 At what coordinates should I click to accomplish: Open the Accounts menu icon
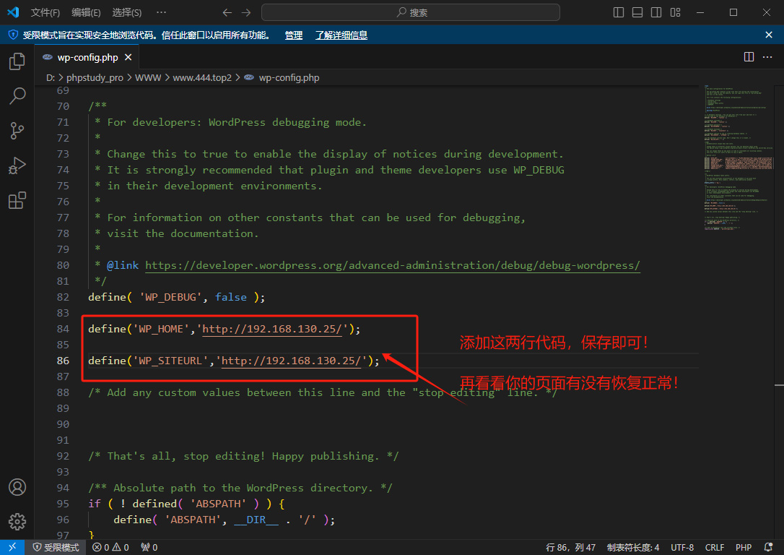pos(17,487)
